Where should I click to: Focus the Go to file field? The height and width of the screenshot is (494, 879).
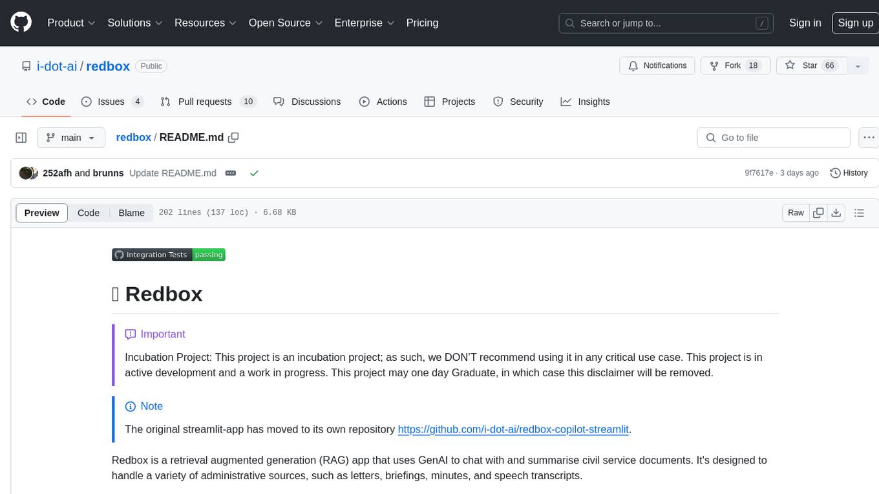[x=774, y=138]
